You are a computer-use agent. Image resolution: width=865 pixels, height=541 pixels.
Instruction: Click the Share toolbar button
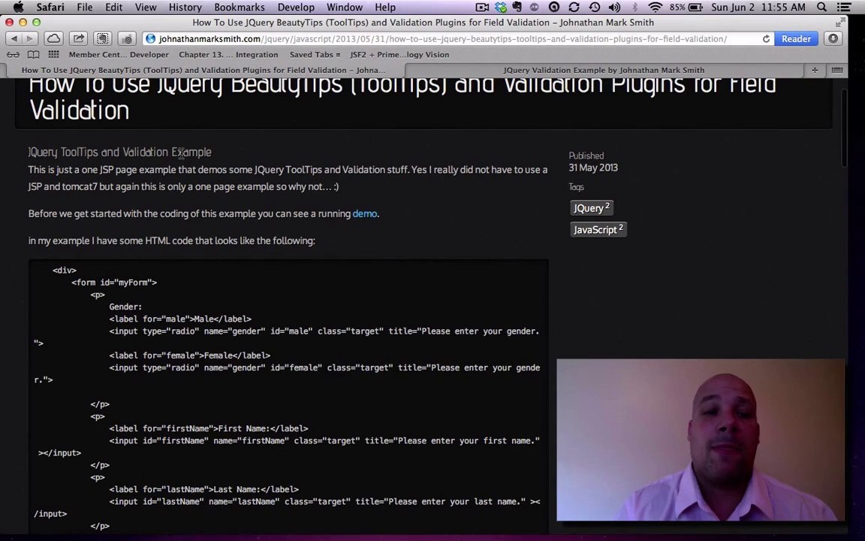click(78, 38)
